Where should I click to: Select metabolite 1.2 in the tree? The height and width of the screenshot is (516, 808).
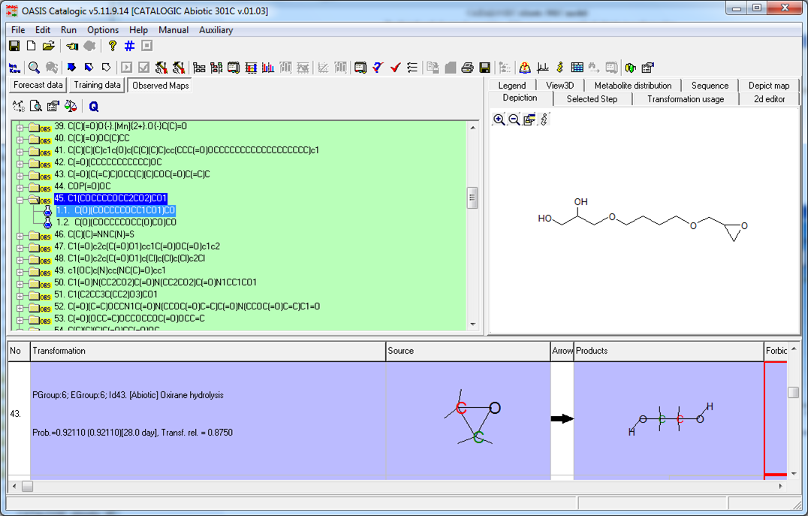(116, 222)
